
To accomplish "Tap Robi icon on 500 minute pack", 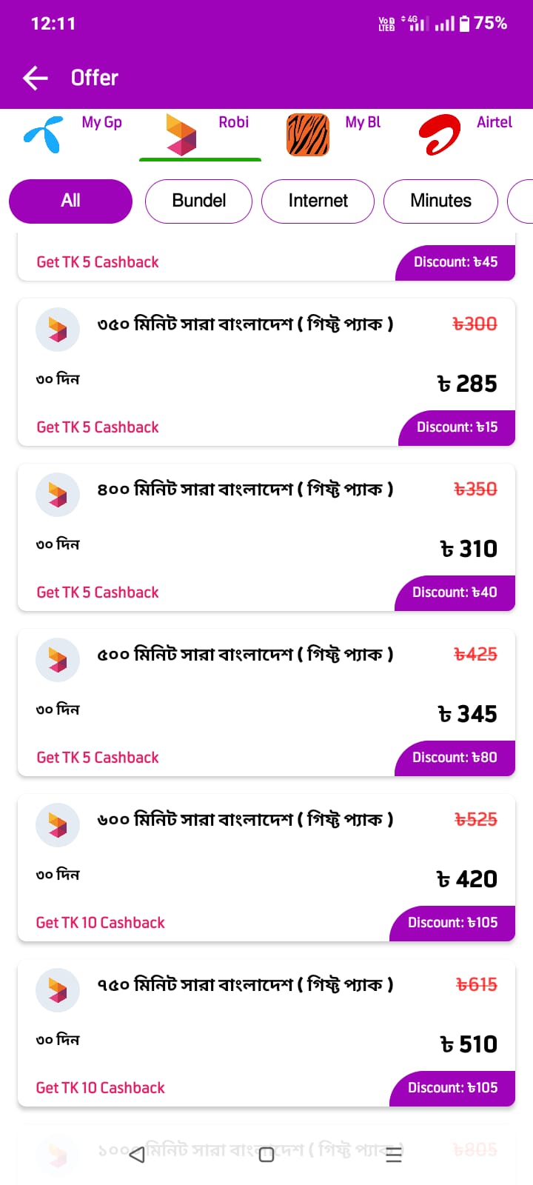I will tap(58, 659).
